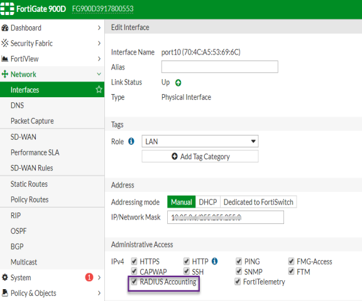
Task: Click the Add Tag Category button
Action: (200, 156)
